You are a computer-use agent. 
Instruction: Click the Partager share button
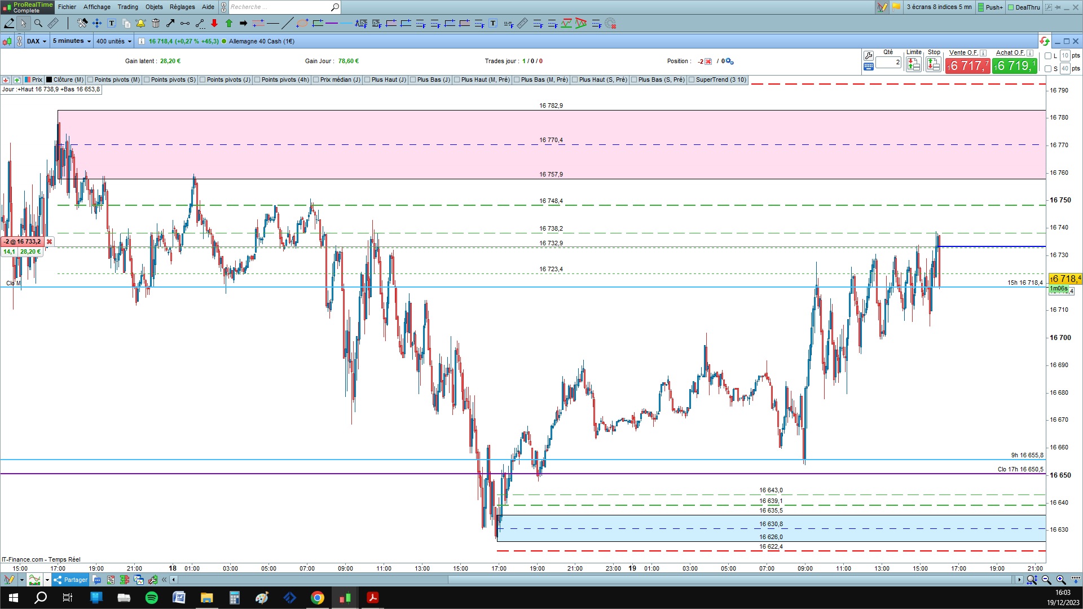[x=71, y=580]
